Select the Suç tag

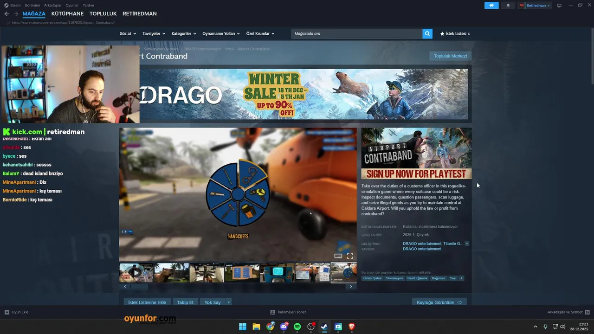point(453,278)
